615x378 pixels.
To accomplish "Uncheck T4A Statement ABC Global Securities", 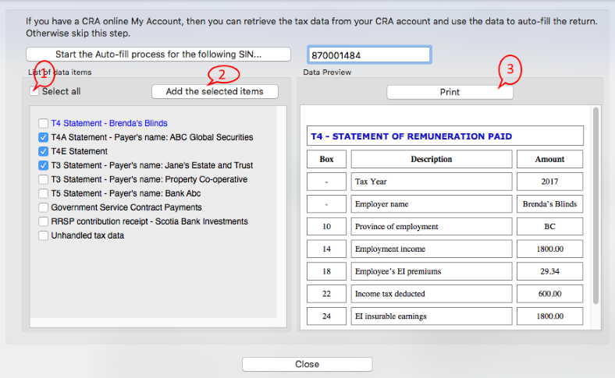I will (x=44, y=137).
